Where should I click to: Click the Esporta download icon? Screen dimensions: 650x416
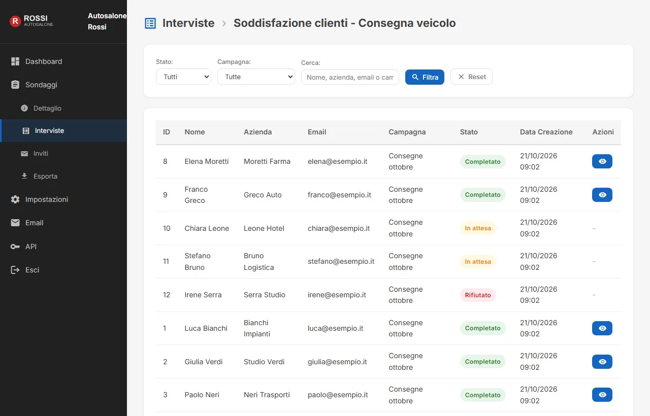[x=24, y=176]
